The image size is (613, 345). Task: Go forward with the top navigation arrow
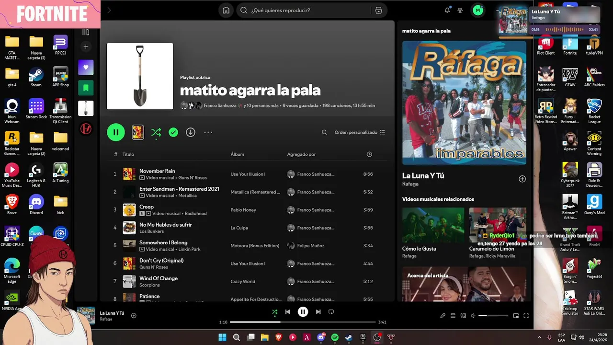tap(109, 10)
